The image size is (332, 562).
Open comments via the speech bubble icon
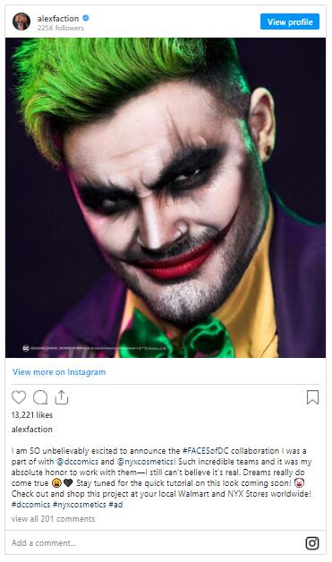40,397
